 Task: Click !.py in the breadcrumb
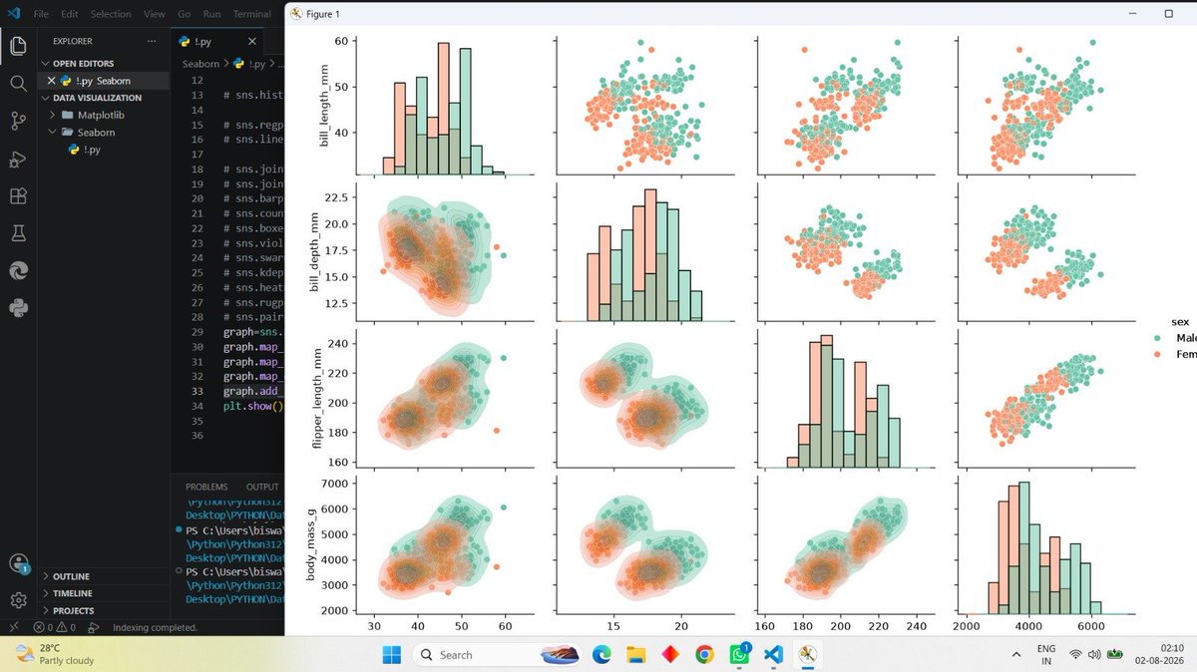click(249, 64)
